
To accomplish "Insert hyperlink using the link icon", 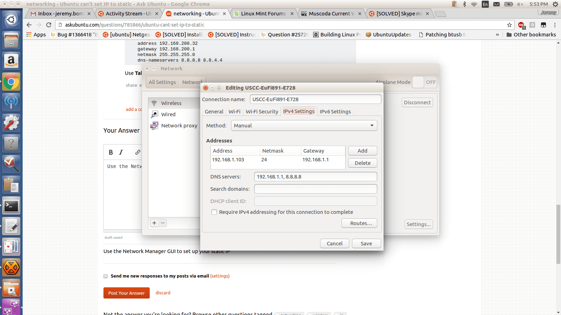I will 138,152.
